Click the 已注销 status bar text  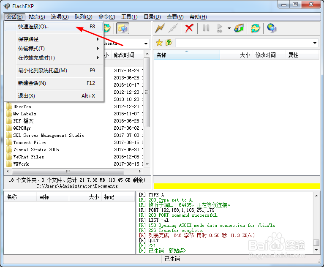pos(172,259)
